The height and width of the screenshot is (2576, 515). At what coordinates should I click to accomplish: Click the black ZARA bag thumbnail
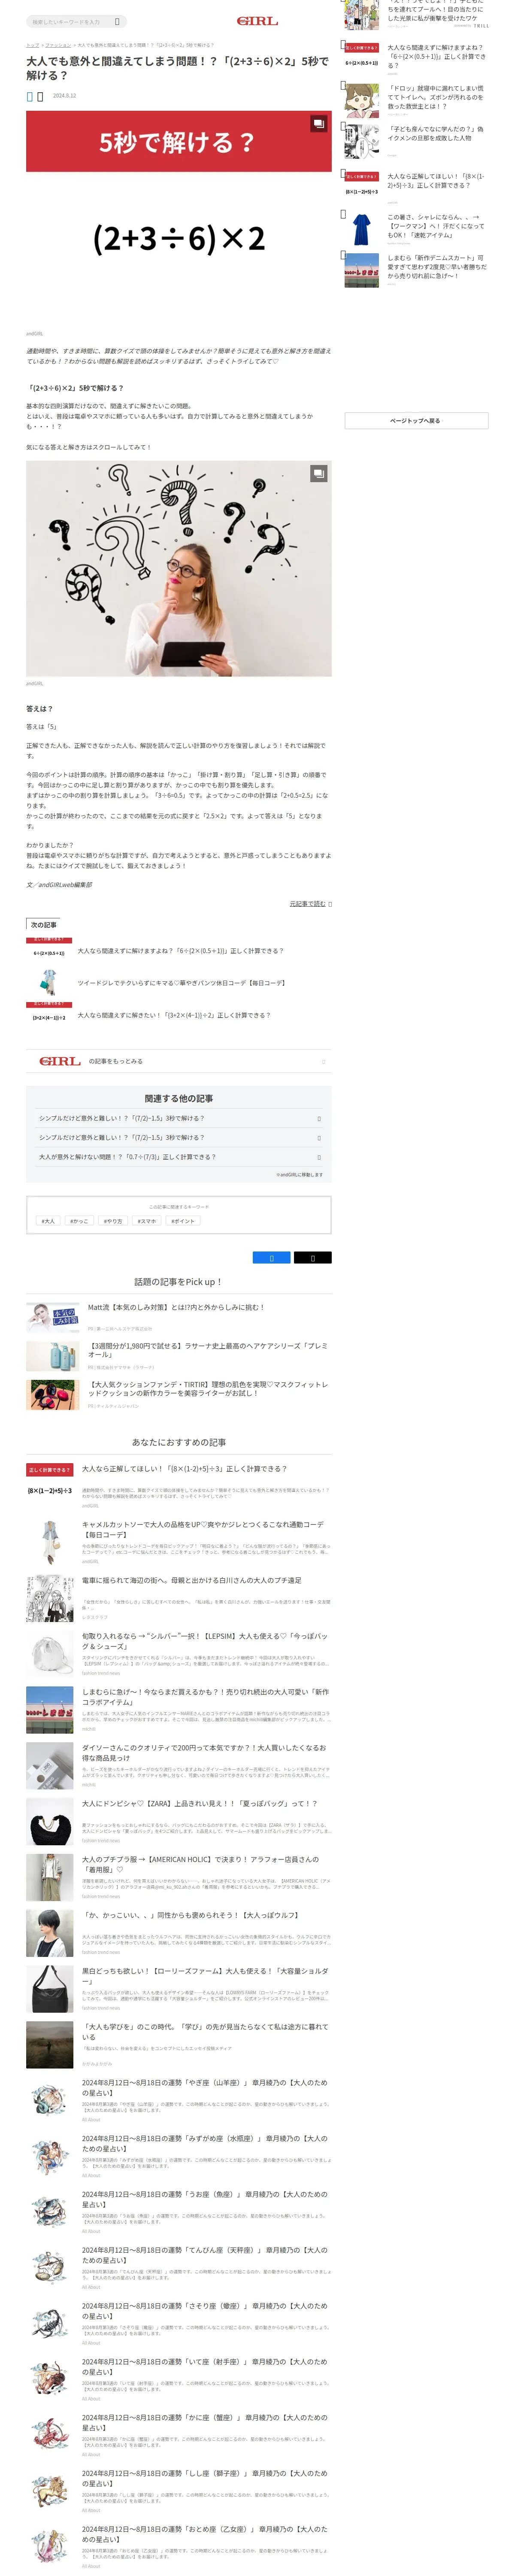(x=50, y=1822)
